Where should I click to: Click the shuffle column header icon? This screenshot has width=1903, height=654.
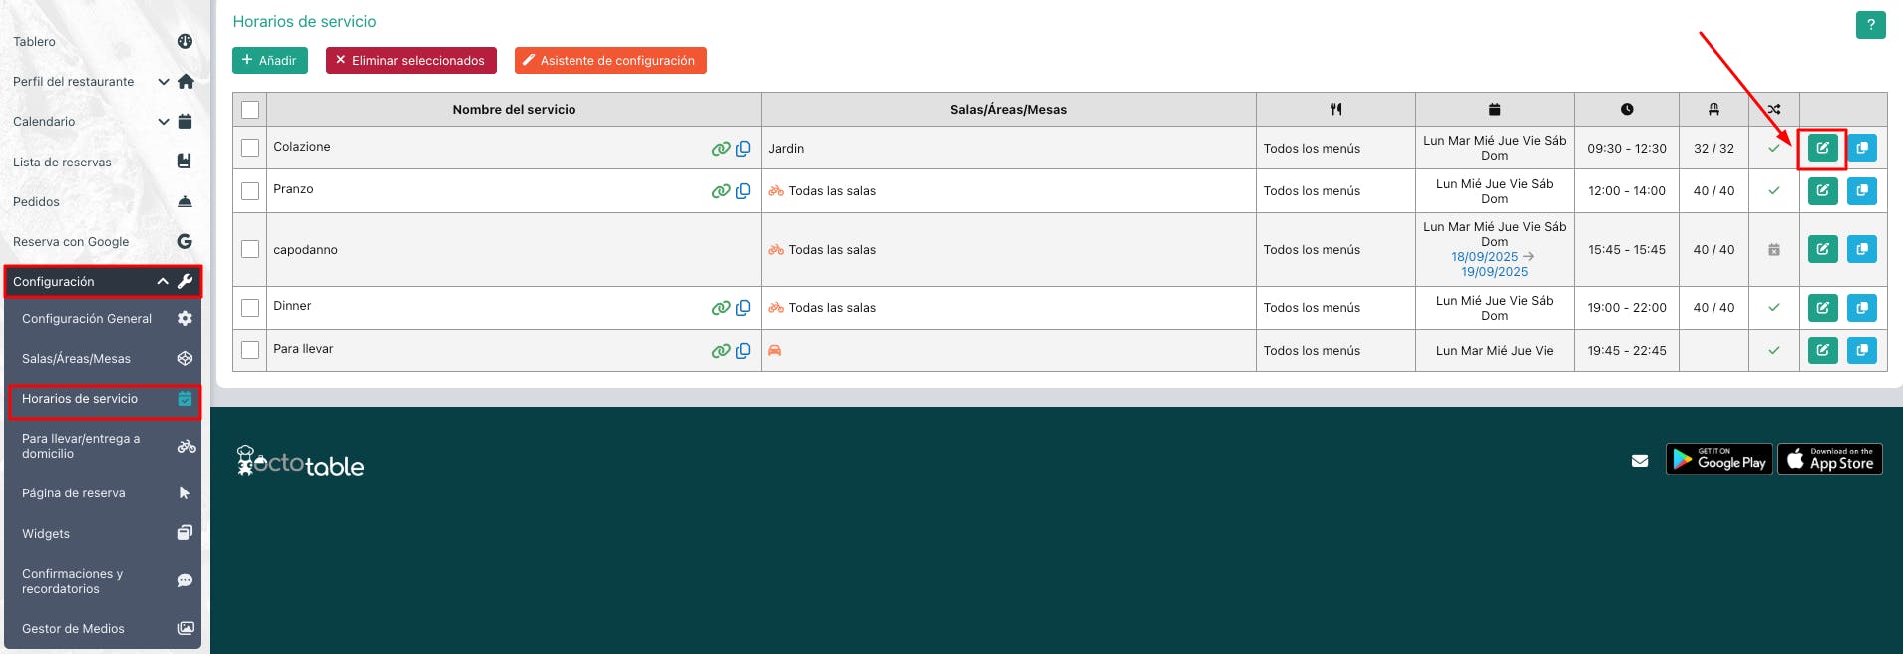[x=1773, y=109]
